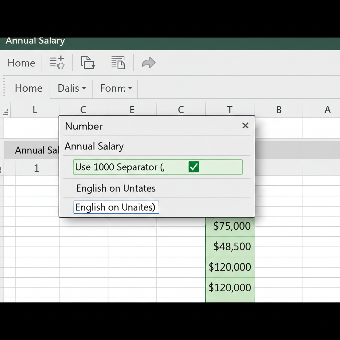
Task: Click row 1 header
Action: click(36, 168)
